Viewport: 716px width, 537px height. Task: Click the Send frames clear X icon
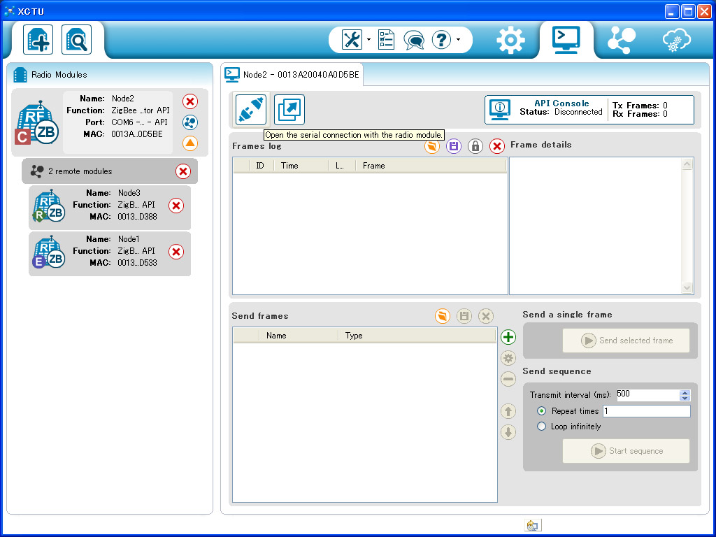point(486,316)
